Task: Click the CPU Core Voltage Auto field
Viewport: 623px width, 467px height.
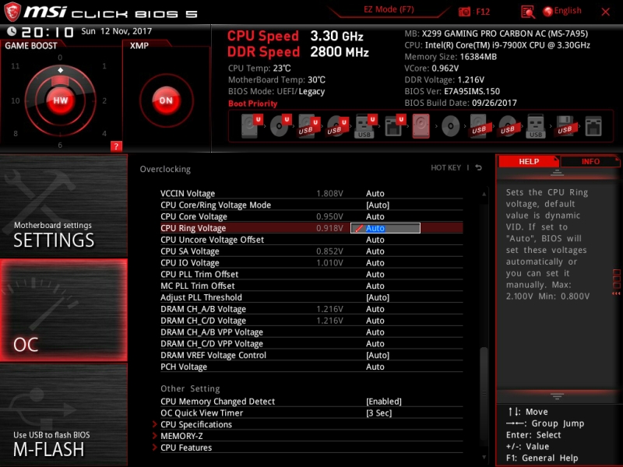Action: pyautogui.click(x=375, y=216)
